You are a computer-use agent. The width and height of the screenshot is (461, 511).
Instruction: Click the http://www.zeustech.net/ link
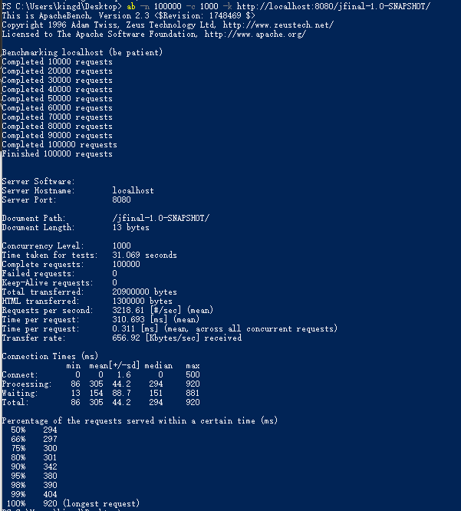(278, 25)
